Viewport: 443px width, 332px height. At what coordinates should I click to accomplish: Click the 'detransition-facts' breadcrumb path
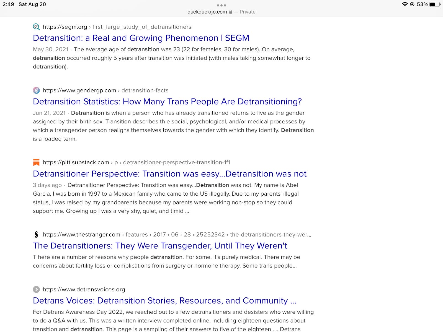(x=145, y=90)
